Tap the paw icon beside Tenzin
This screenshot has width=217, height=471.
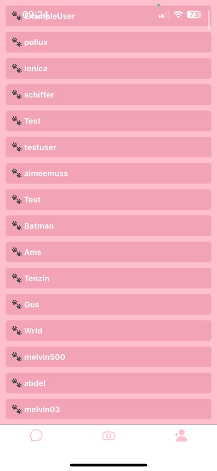pos(17,278)
